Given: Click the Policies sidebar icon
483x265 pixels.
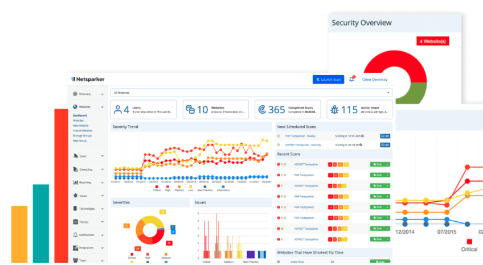Looking at the screenshot, I should click(75, 222).
